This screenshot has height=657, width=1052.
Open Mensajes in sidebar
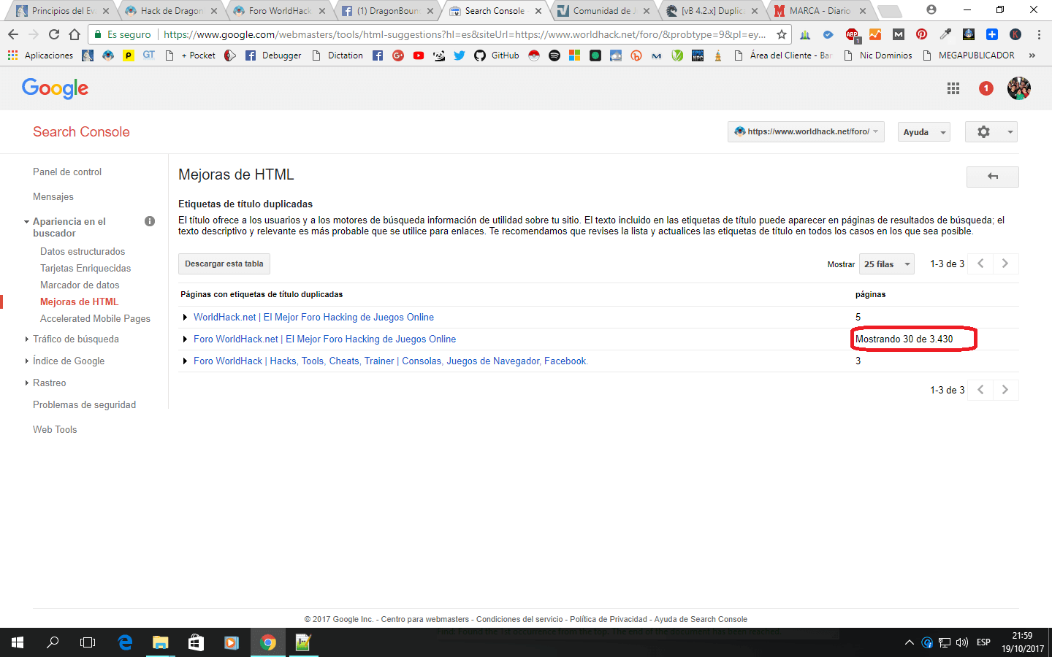pos(53,196)
